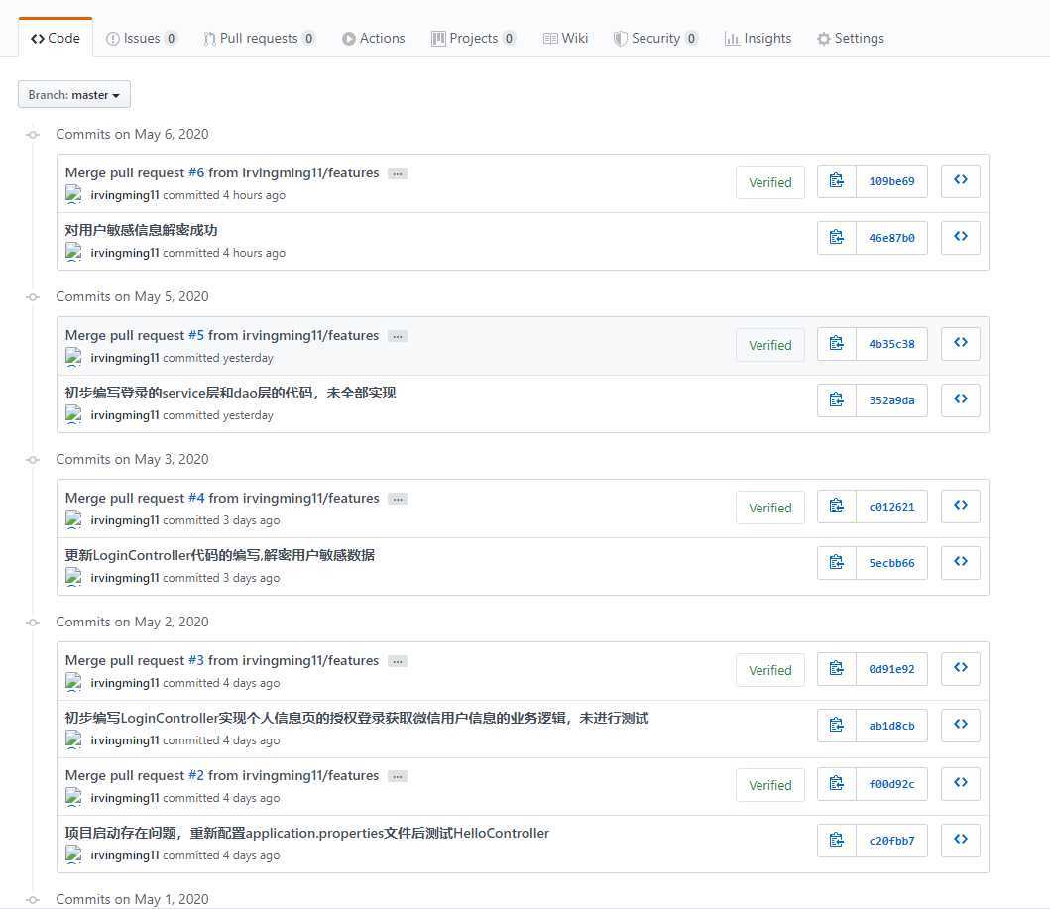
Task: Open the Projects tab
Action: (473, 38)
